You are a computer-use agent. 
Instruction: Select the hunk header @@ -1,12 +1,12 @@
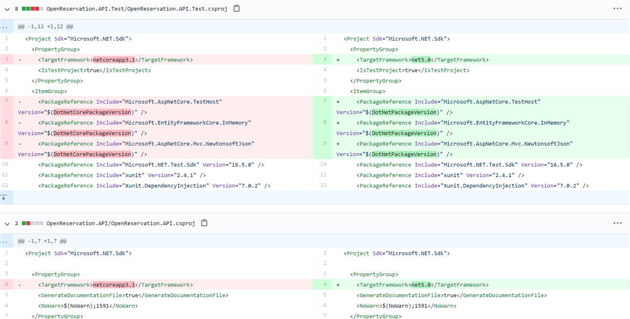click(x=46, y=26)
